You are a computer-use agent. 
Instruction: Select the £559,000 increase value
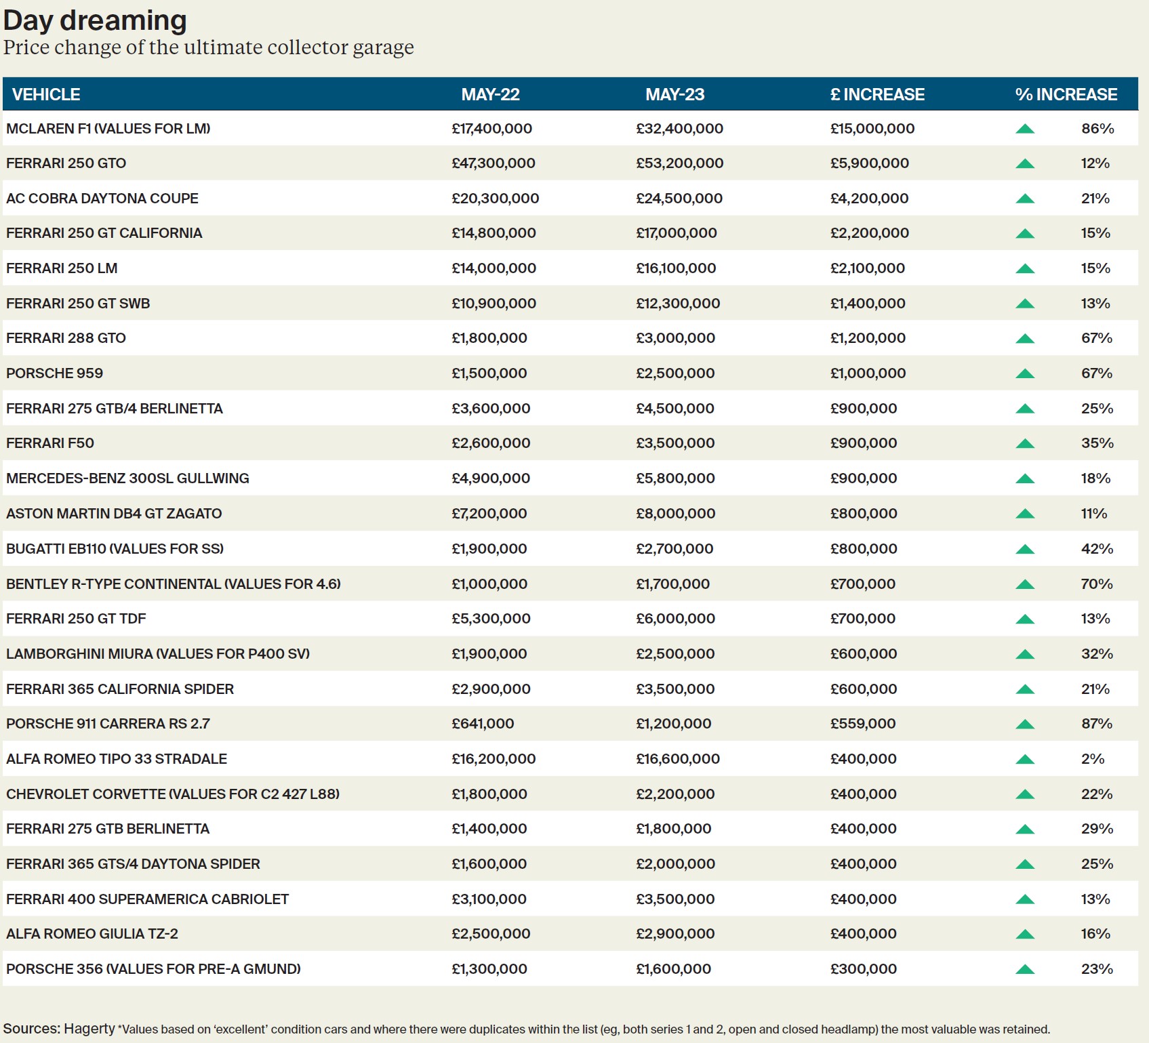863,724
